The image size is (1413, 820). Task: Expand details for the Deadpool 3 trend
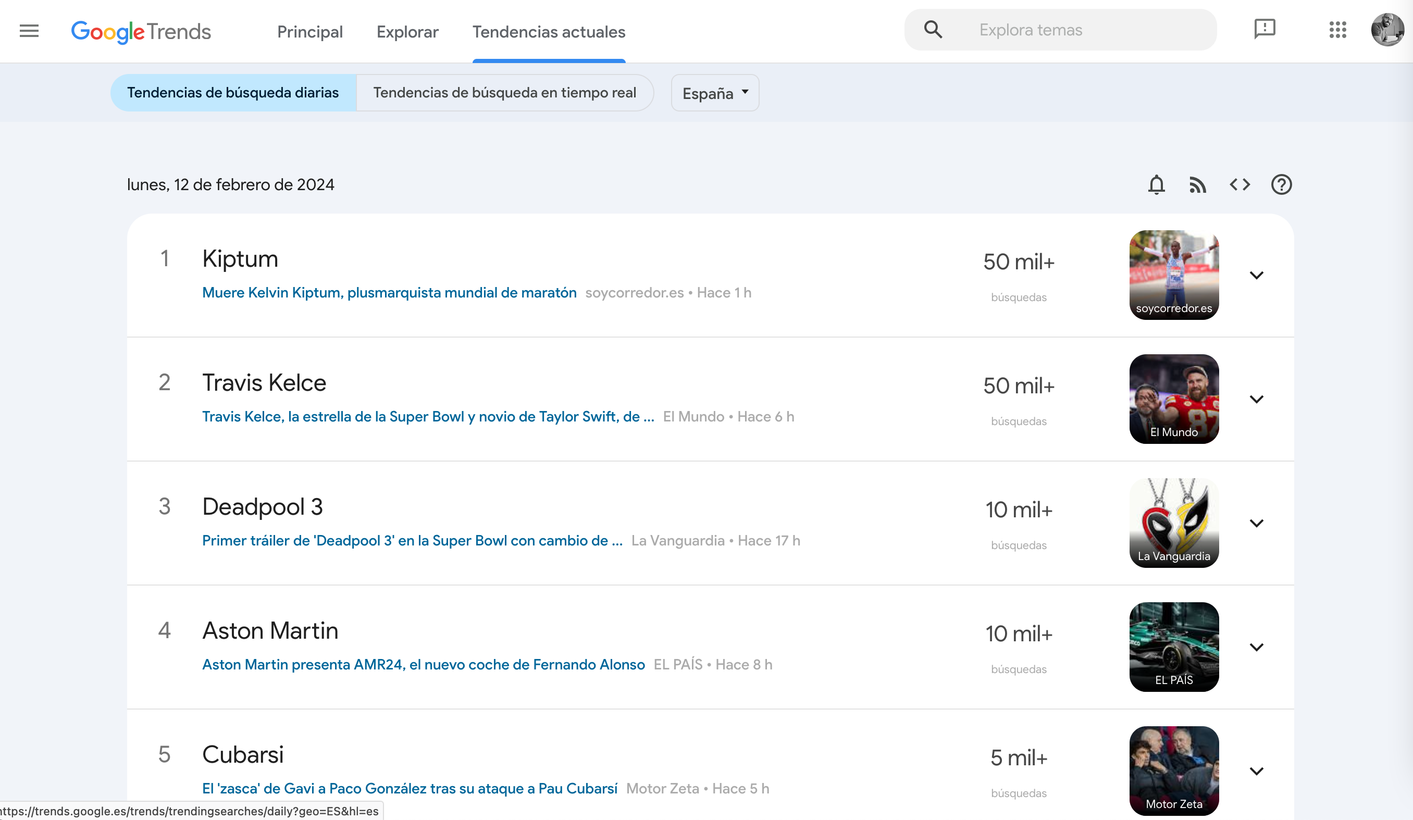(1257, 523)
